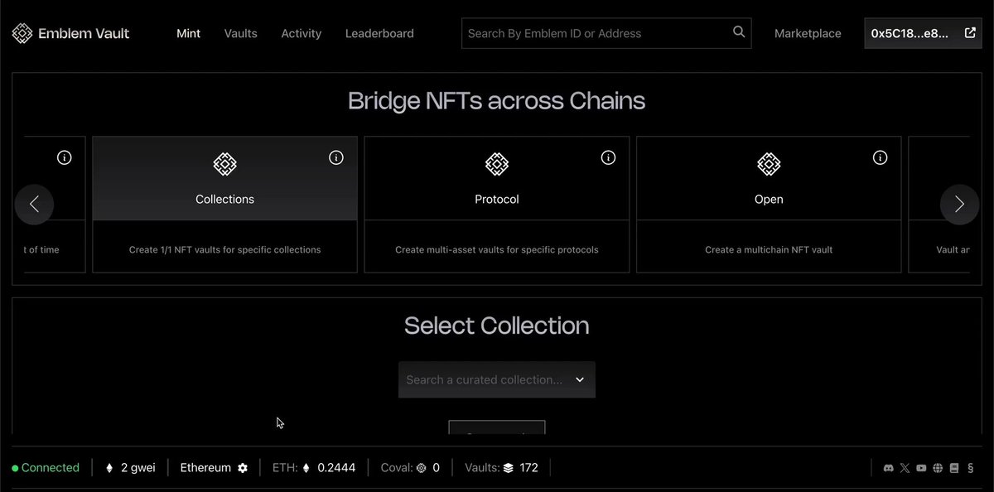
Task: Click the Coval token icon
Action: tap(421, 468)
